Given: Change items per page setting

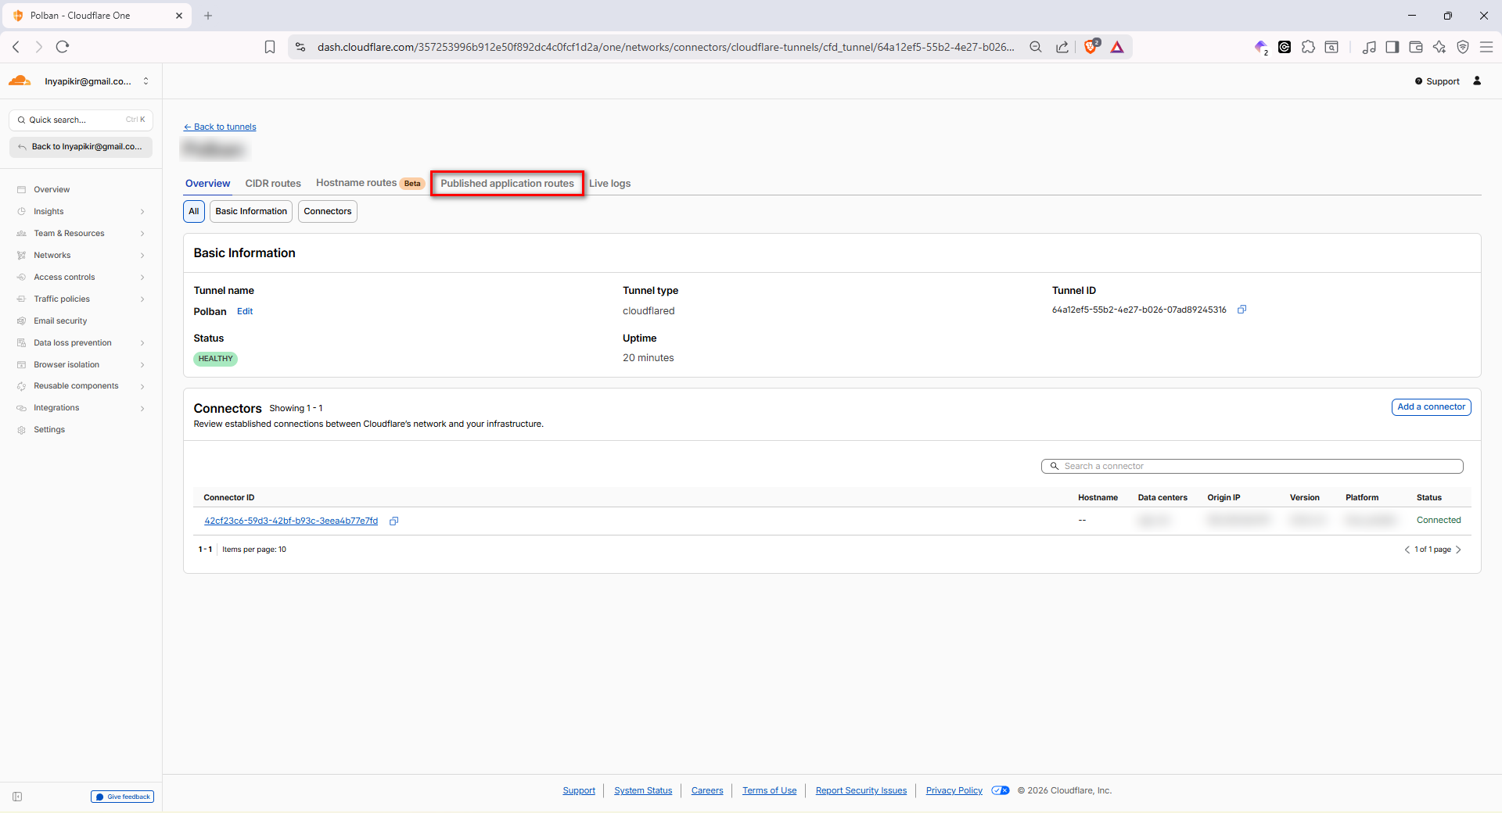Looking at the screenshot, I should pos(254,550).
